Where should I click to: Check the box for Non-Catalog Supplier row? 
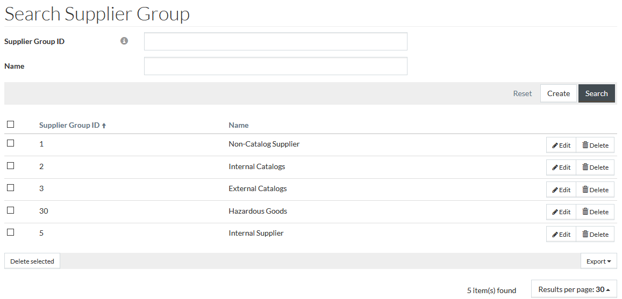[11, 143]
